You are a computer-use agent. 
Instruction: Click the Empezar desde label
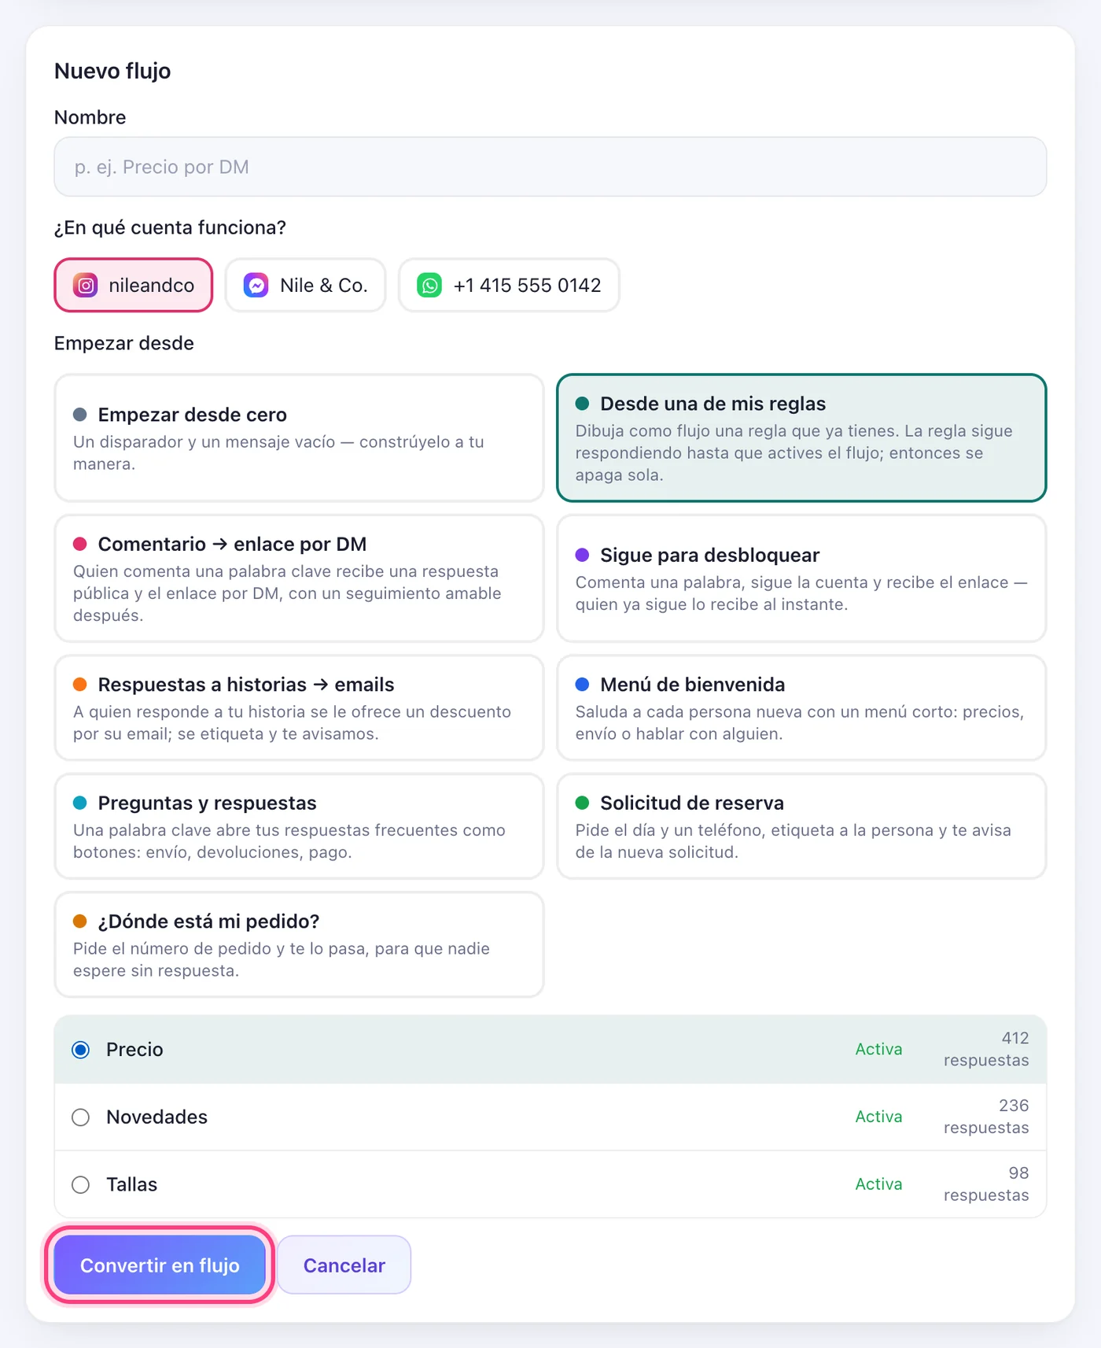tap(124, 343)
